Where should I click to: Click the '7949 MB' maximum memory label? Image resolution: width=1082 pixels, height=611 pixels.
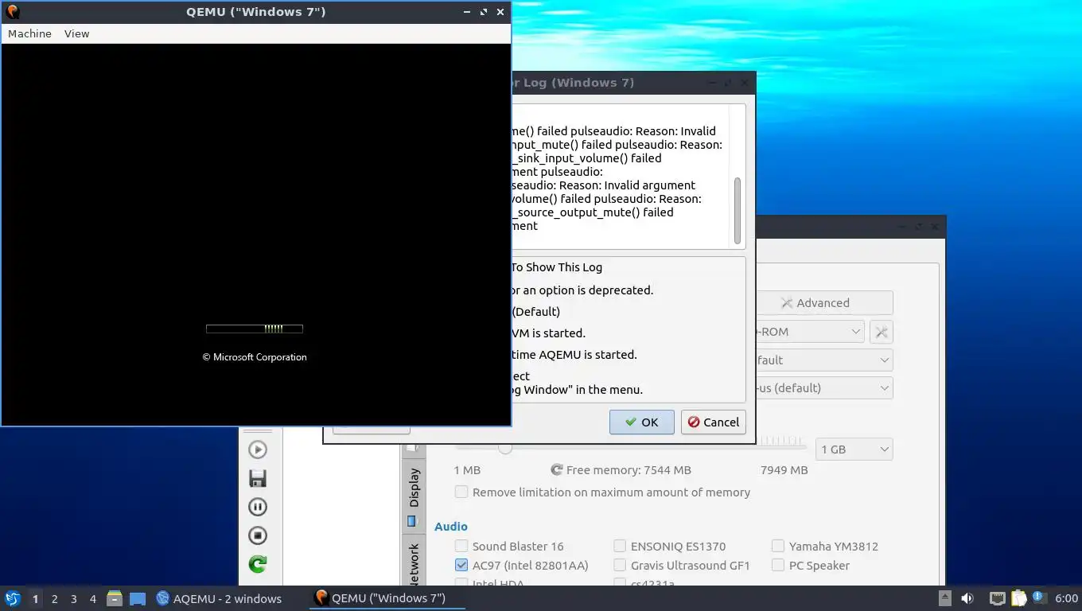click(x=784, y=470)
